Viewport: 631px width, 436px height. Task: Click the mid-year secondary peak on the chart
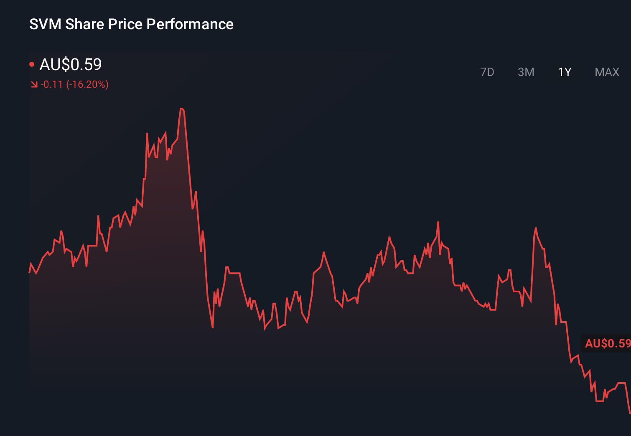point(438,223)
